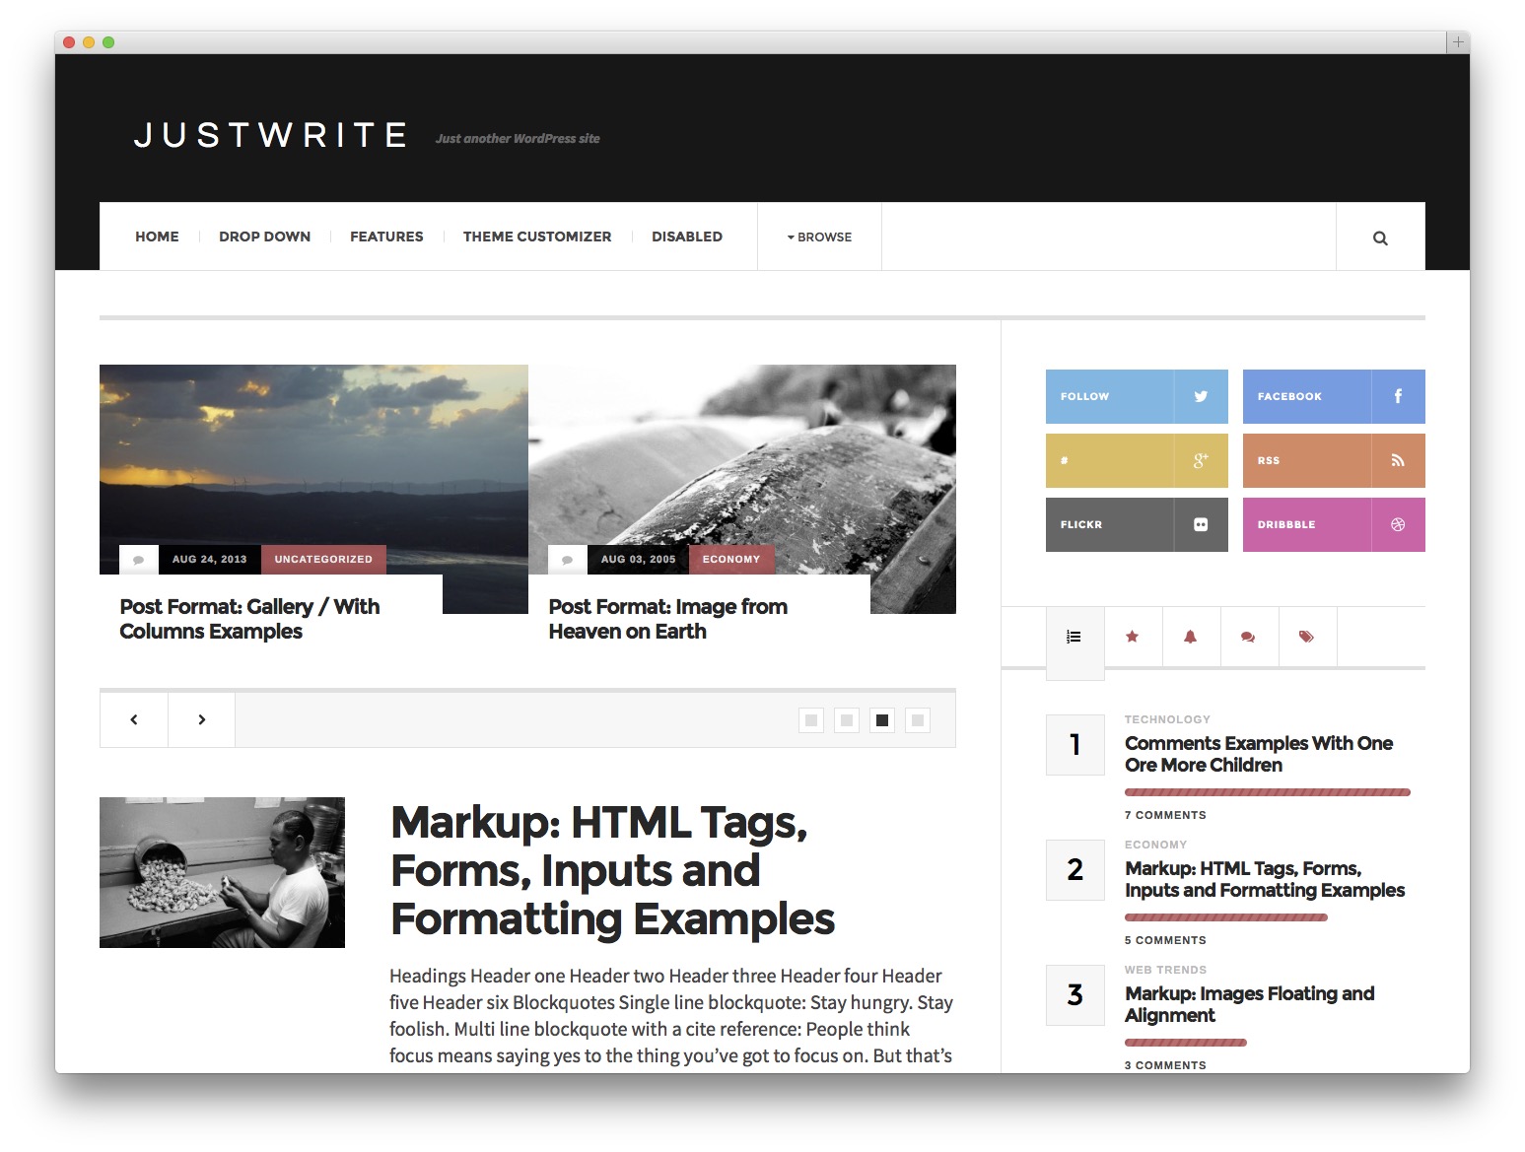Image resolution: width=1525 pixels, height=1152 pixels.
Task: Open the Facebook social button
Action: (x=1334, y=396)
